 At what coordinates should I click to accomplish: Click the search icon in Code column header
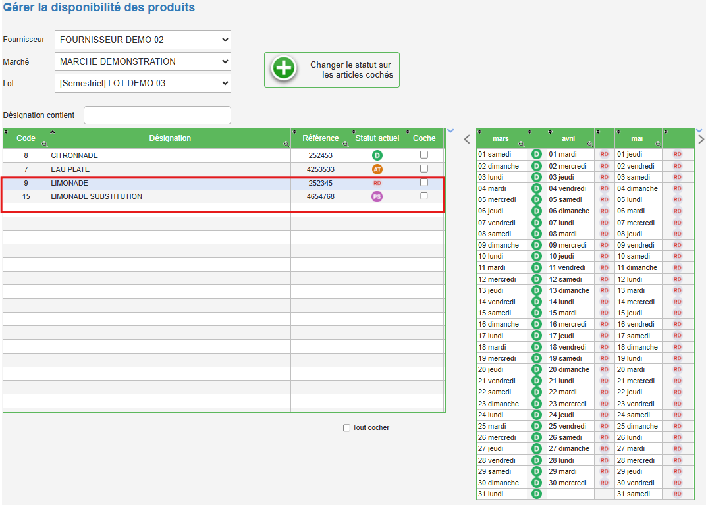[44, 144]
